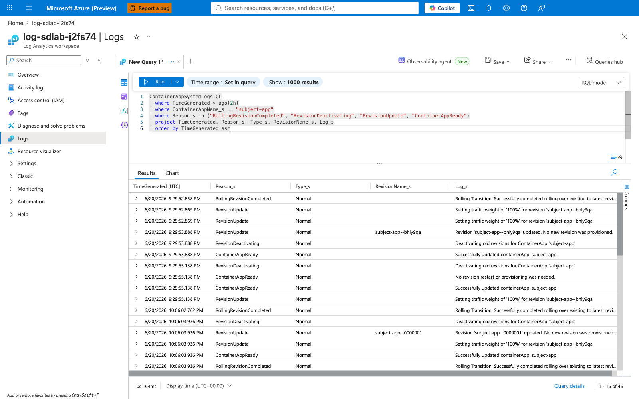Viewport: 639px width, 399px height.
Task: Open the query history clock icon
Action: tap(124, 125)
